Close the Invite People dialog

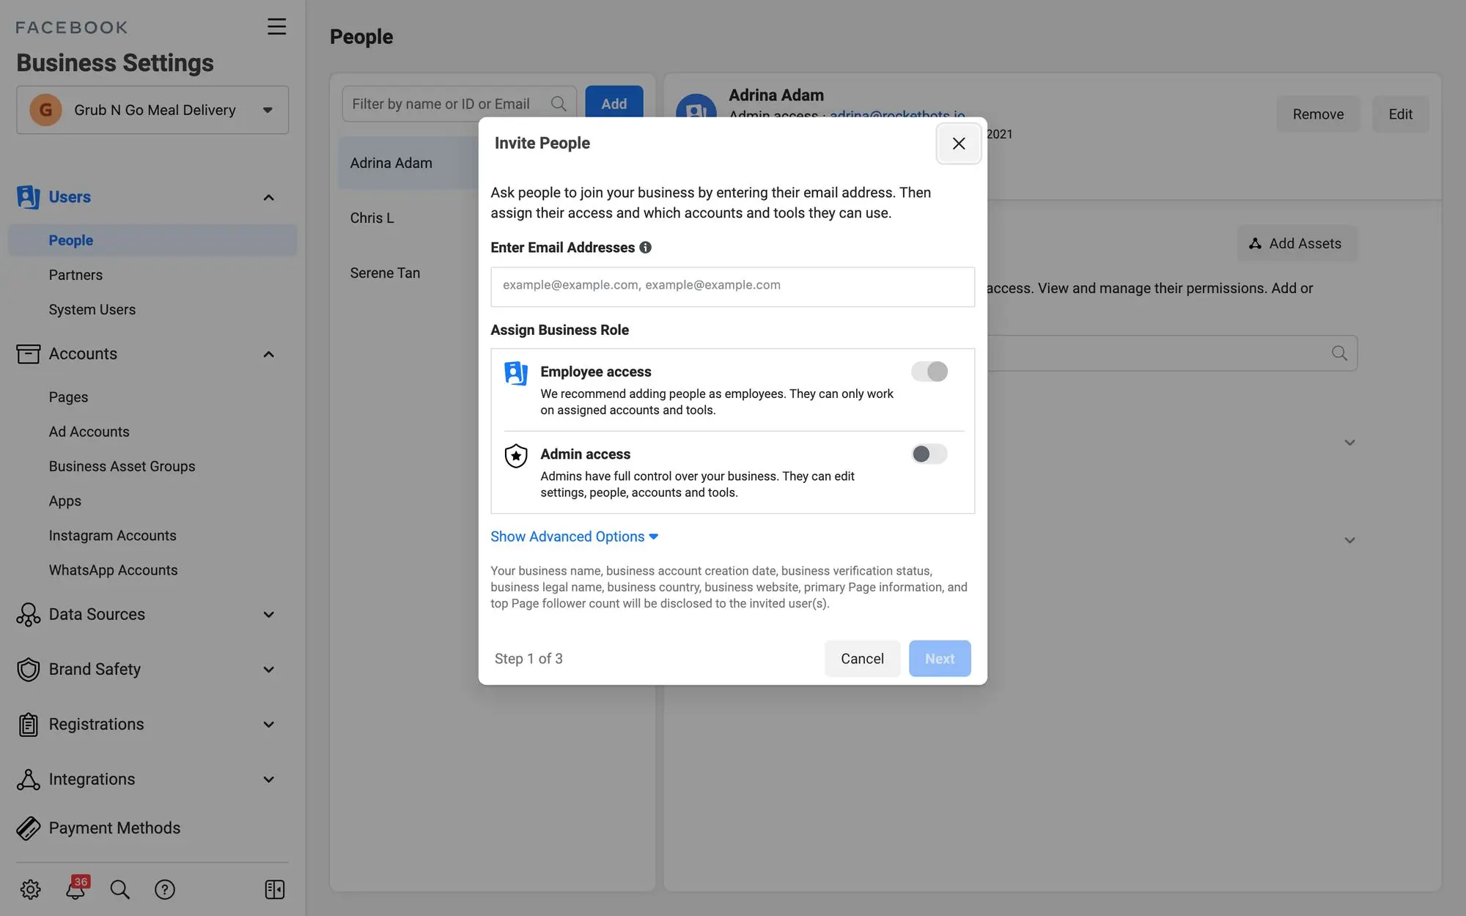pos(959,144)
